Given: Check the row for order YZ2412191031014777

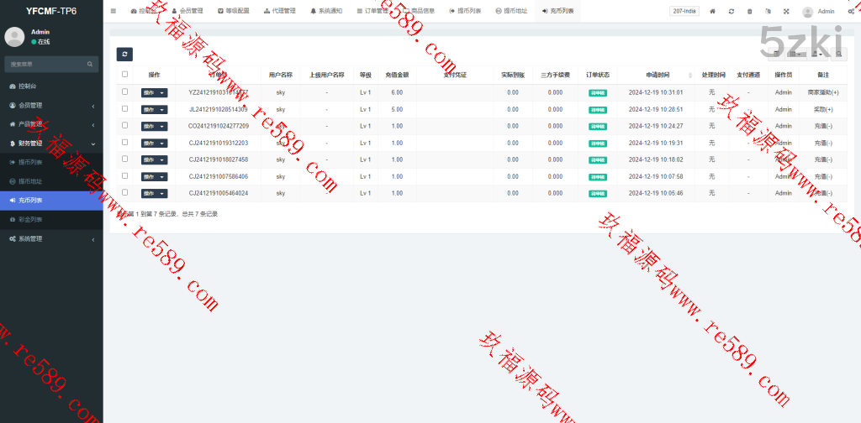Looking at the screenshot, I should pos(125,91).
